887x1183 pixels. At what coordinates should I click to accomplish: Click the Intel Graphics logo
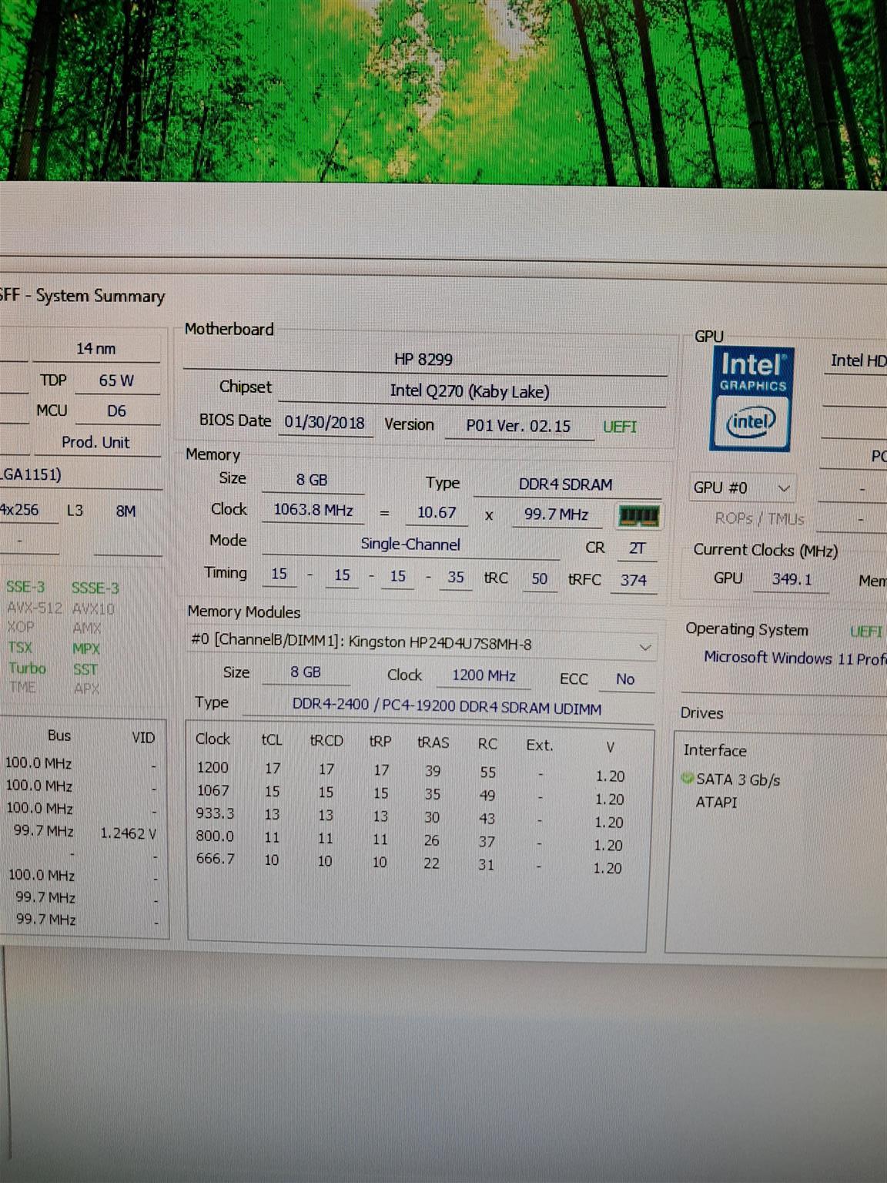[x=751, y=398]
